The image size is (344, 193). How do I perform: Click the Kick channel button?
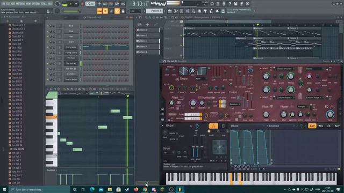[71, 26]
